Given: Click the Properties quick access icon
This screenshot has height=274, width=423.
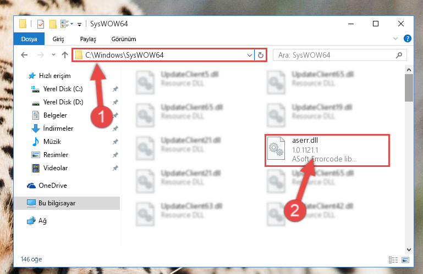Looking at the screenshot, I should tap(41, 24).
